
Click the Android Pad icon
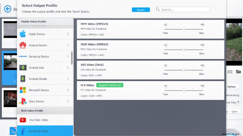(x=23, y=68)
